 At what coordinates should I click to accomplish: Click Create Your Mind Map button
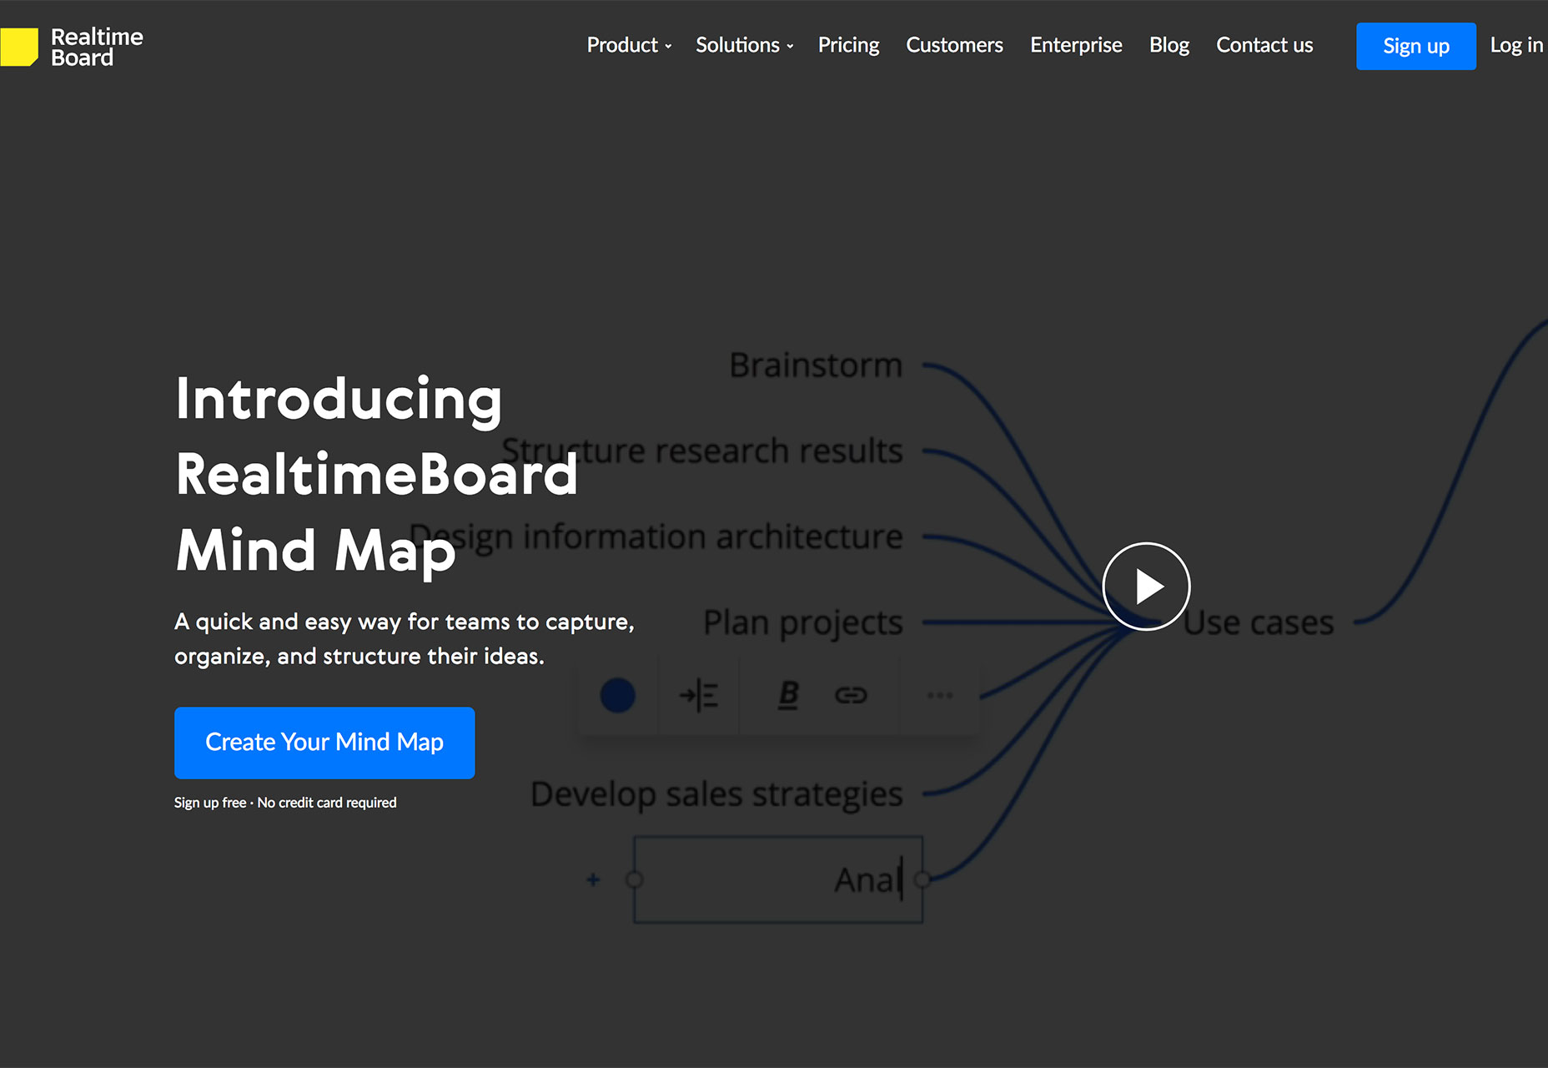click(324, 743)
